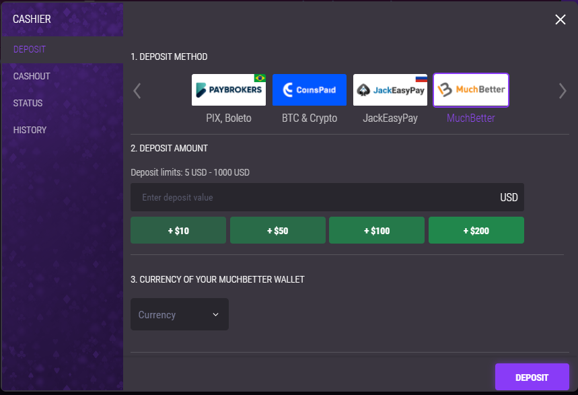Add $50 to deposit amount
This screenshot has height=395, width=578.
[278, 231]
